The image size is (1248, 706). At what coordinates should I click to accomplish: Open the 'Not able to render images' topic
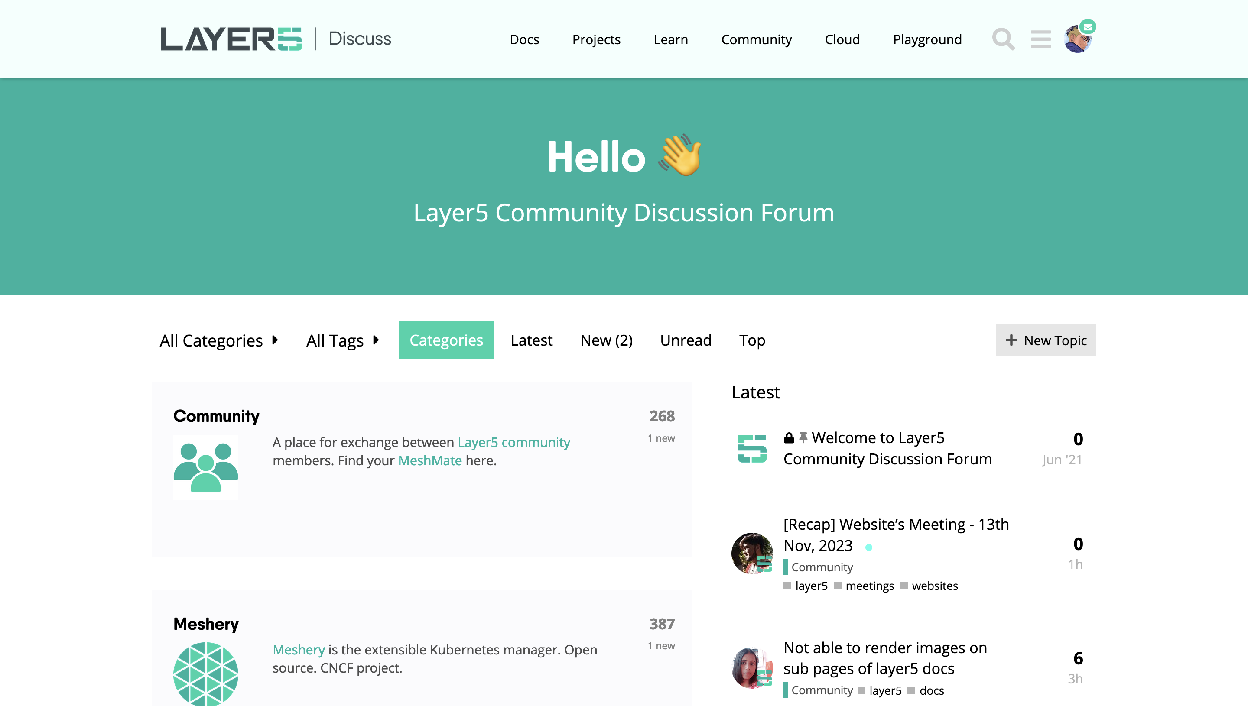885,658
